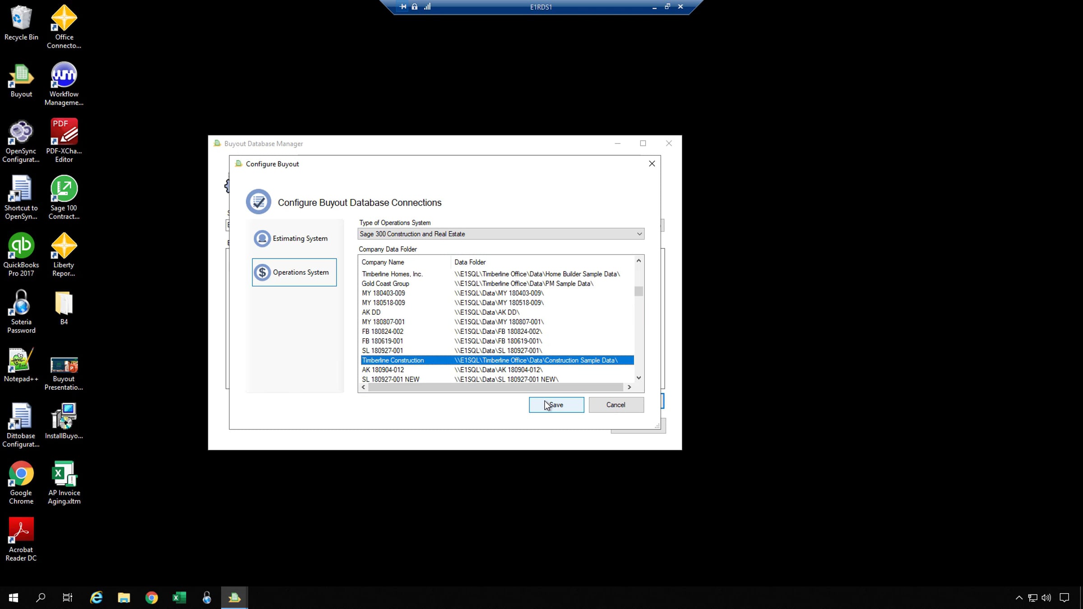Select the Gold Coast Group company row
The height and width of the screenshot is (609, 1083).
coord(385,283)
